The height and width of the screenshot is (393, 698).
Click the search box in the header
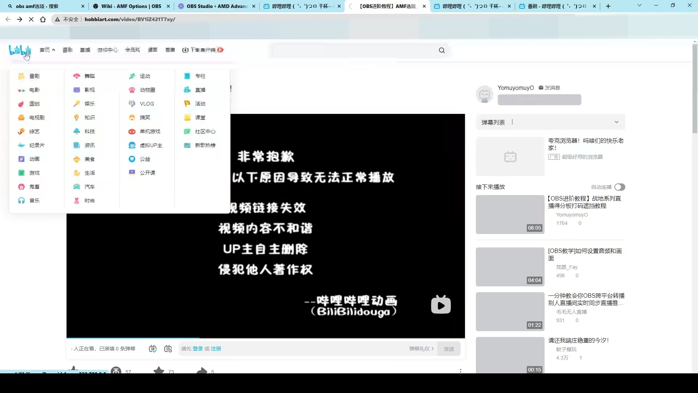[354, 50]
